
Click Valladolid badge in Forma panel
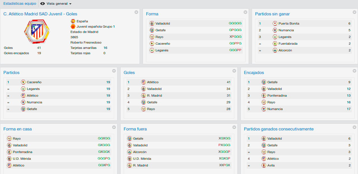pos(152,23)
